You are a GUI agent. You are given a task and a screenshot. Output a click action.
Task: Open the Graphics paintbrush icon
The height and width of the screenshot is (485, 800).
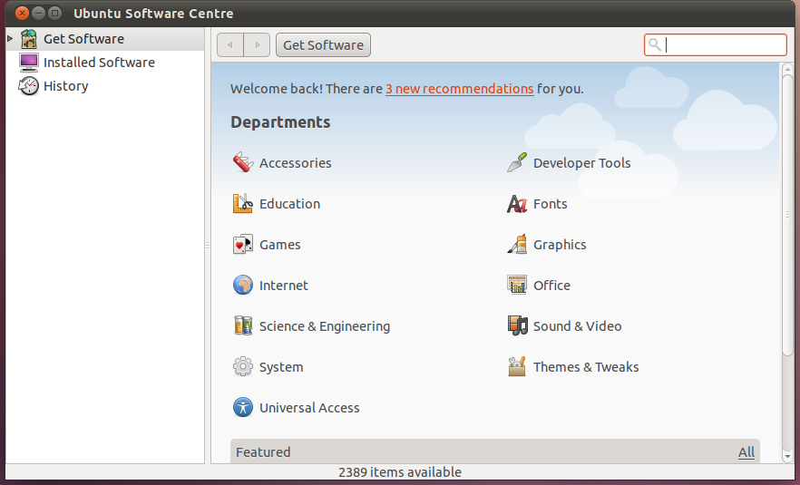pyautogui.click(x=517, y=244)
